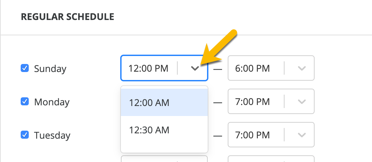Disable the Tuesday schedule checkbox
The image size is (372, 162).
click(24, 135)
